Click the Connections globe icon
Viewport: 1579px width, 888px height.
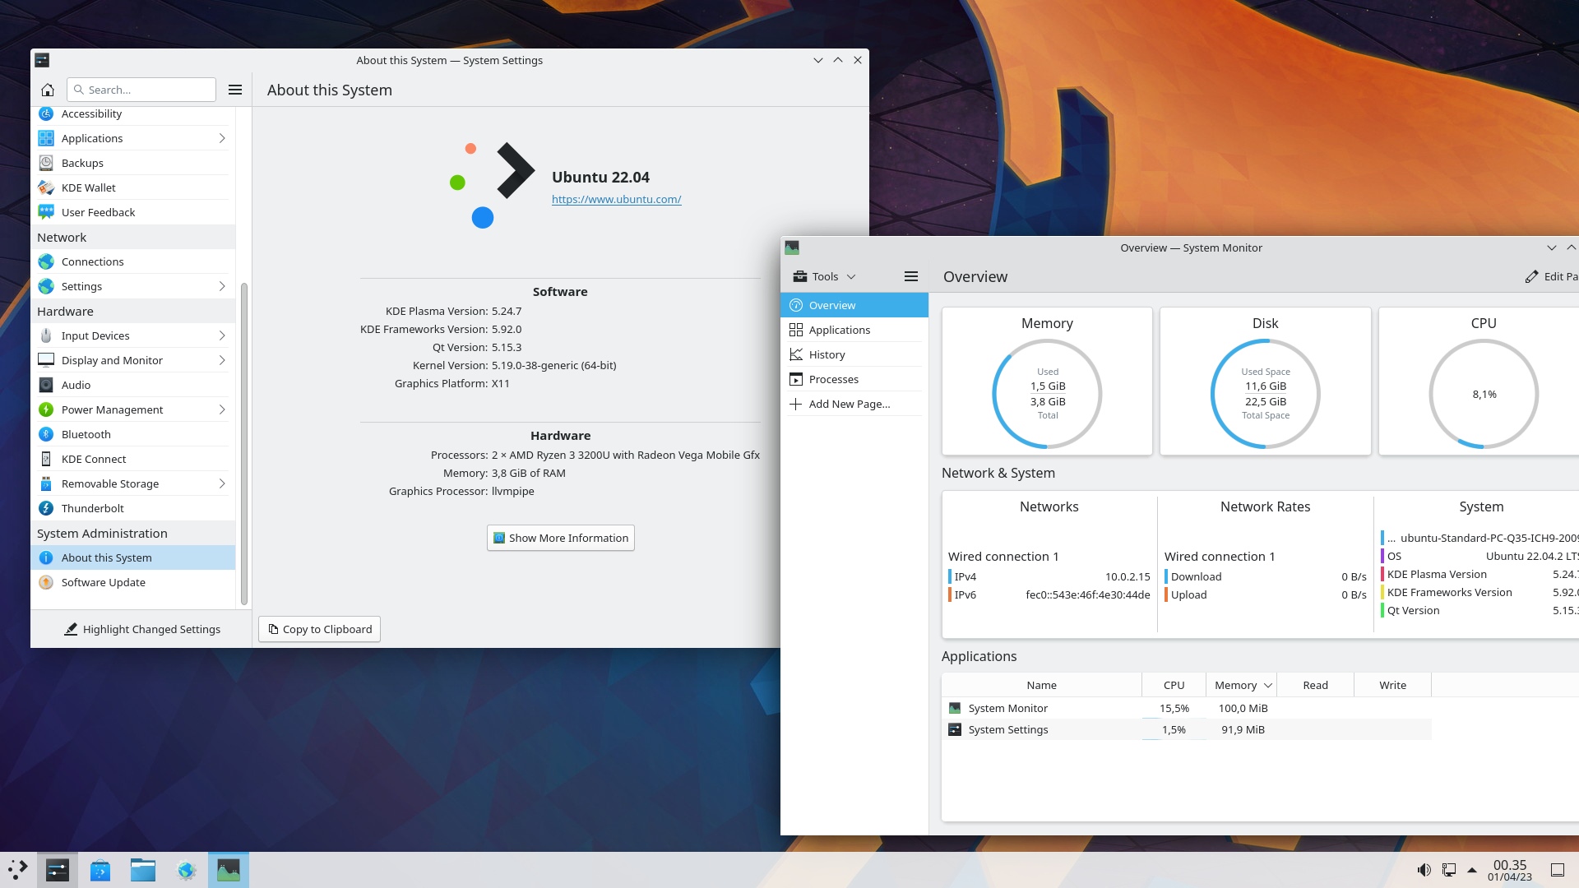click(46, 261)
